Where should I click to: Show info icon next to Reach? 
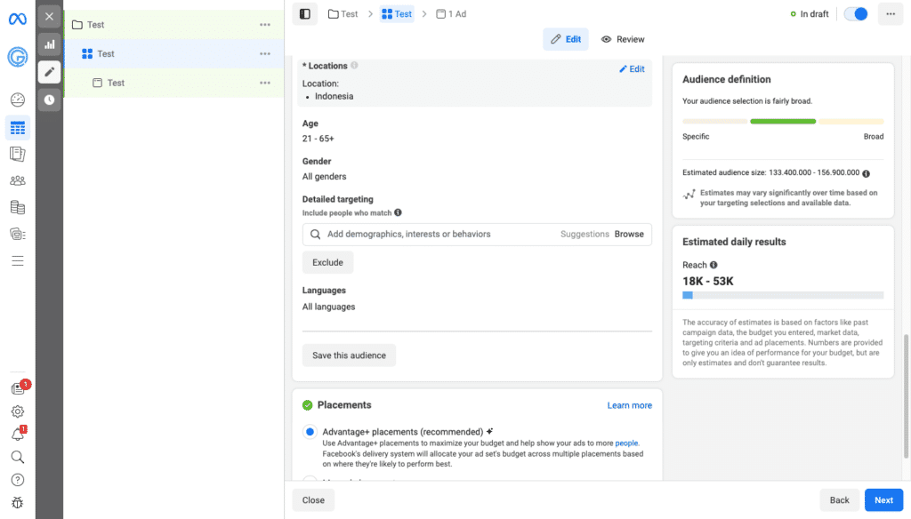713,265
